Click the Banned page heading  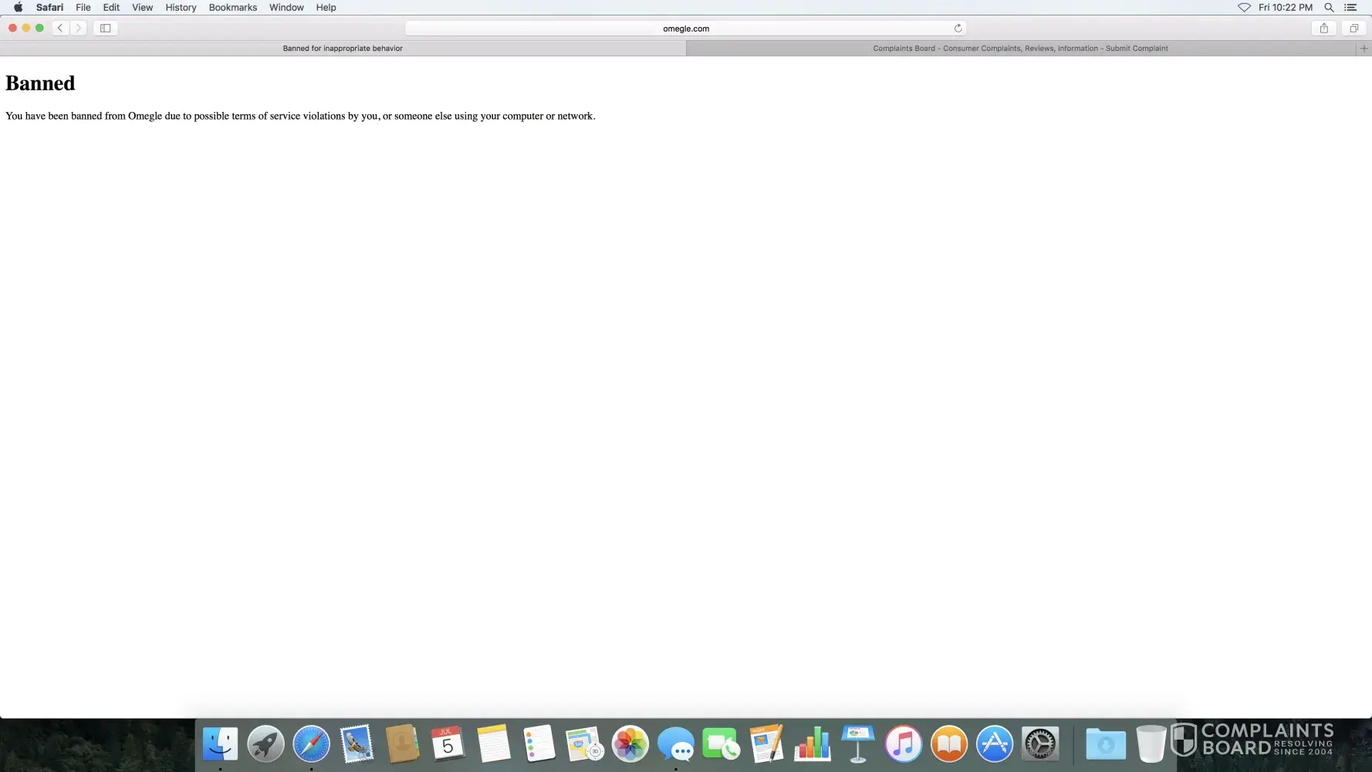[x=40, y=83]
